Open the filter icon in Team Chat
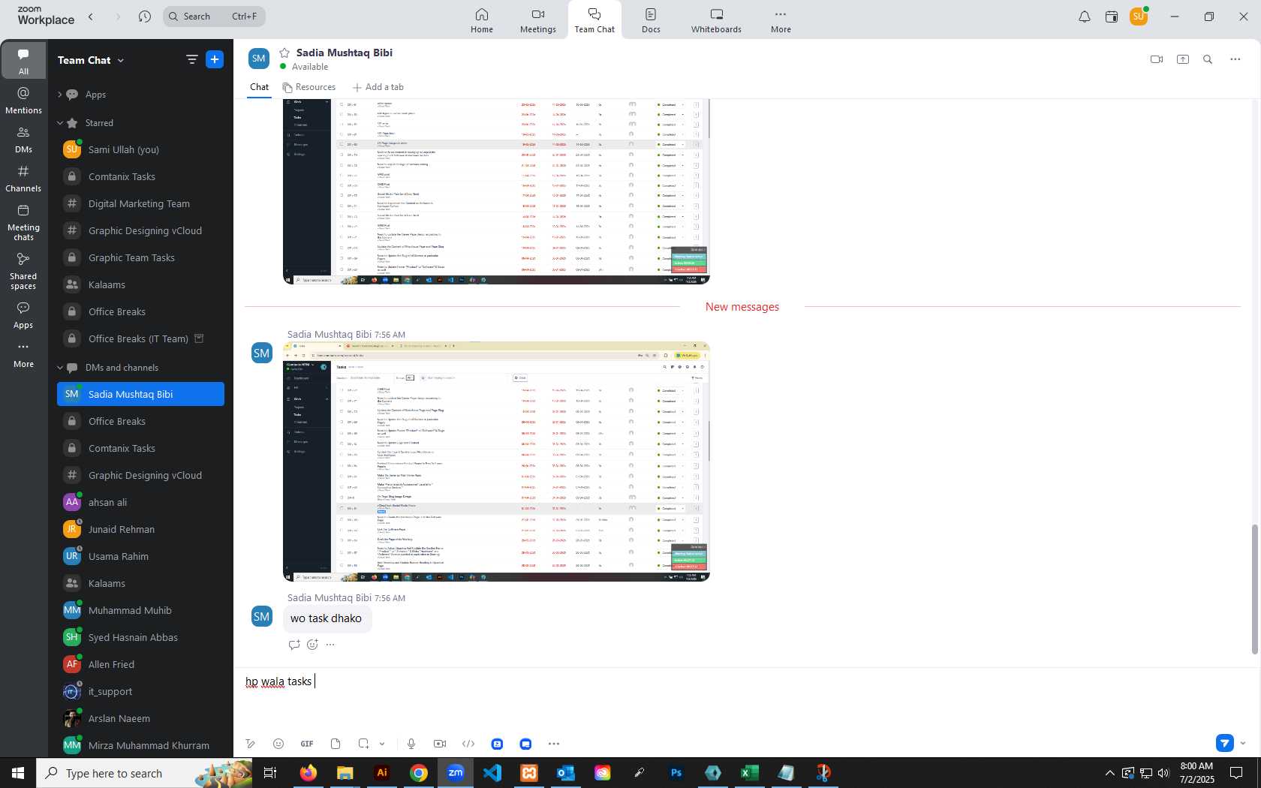 (x=192, y=59)
